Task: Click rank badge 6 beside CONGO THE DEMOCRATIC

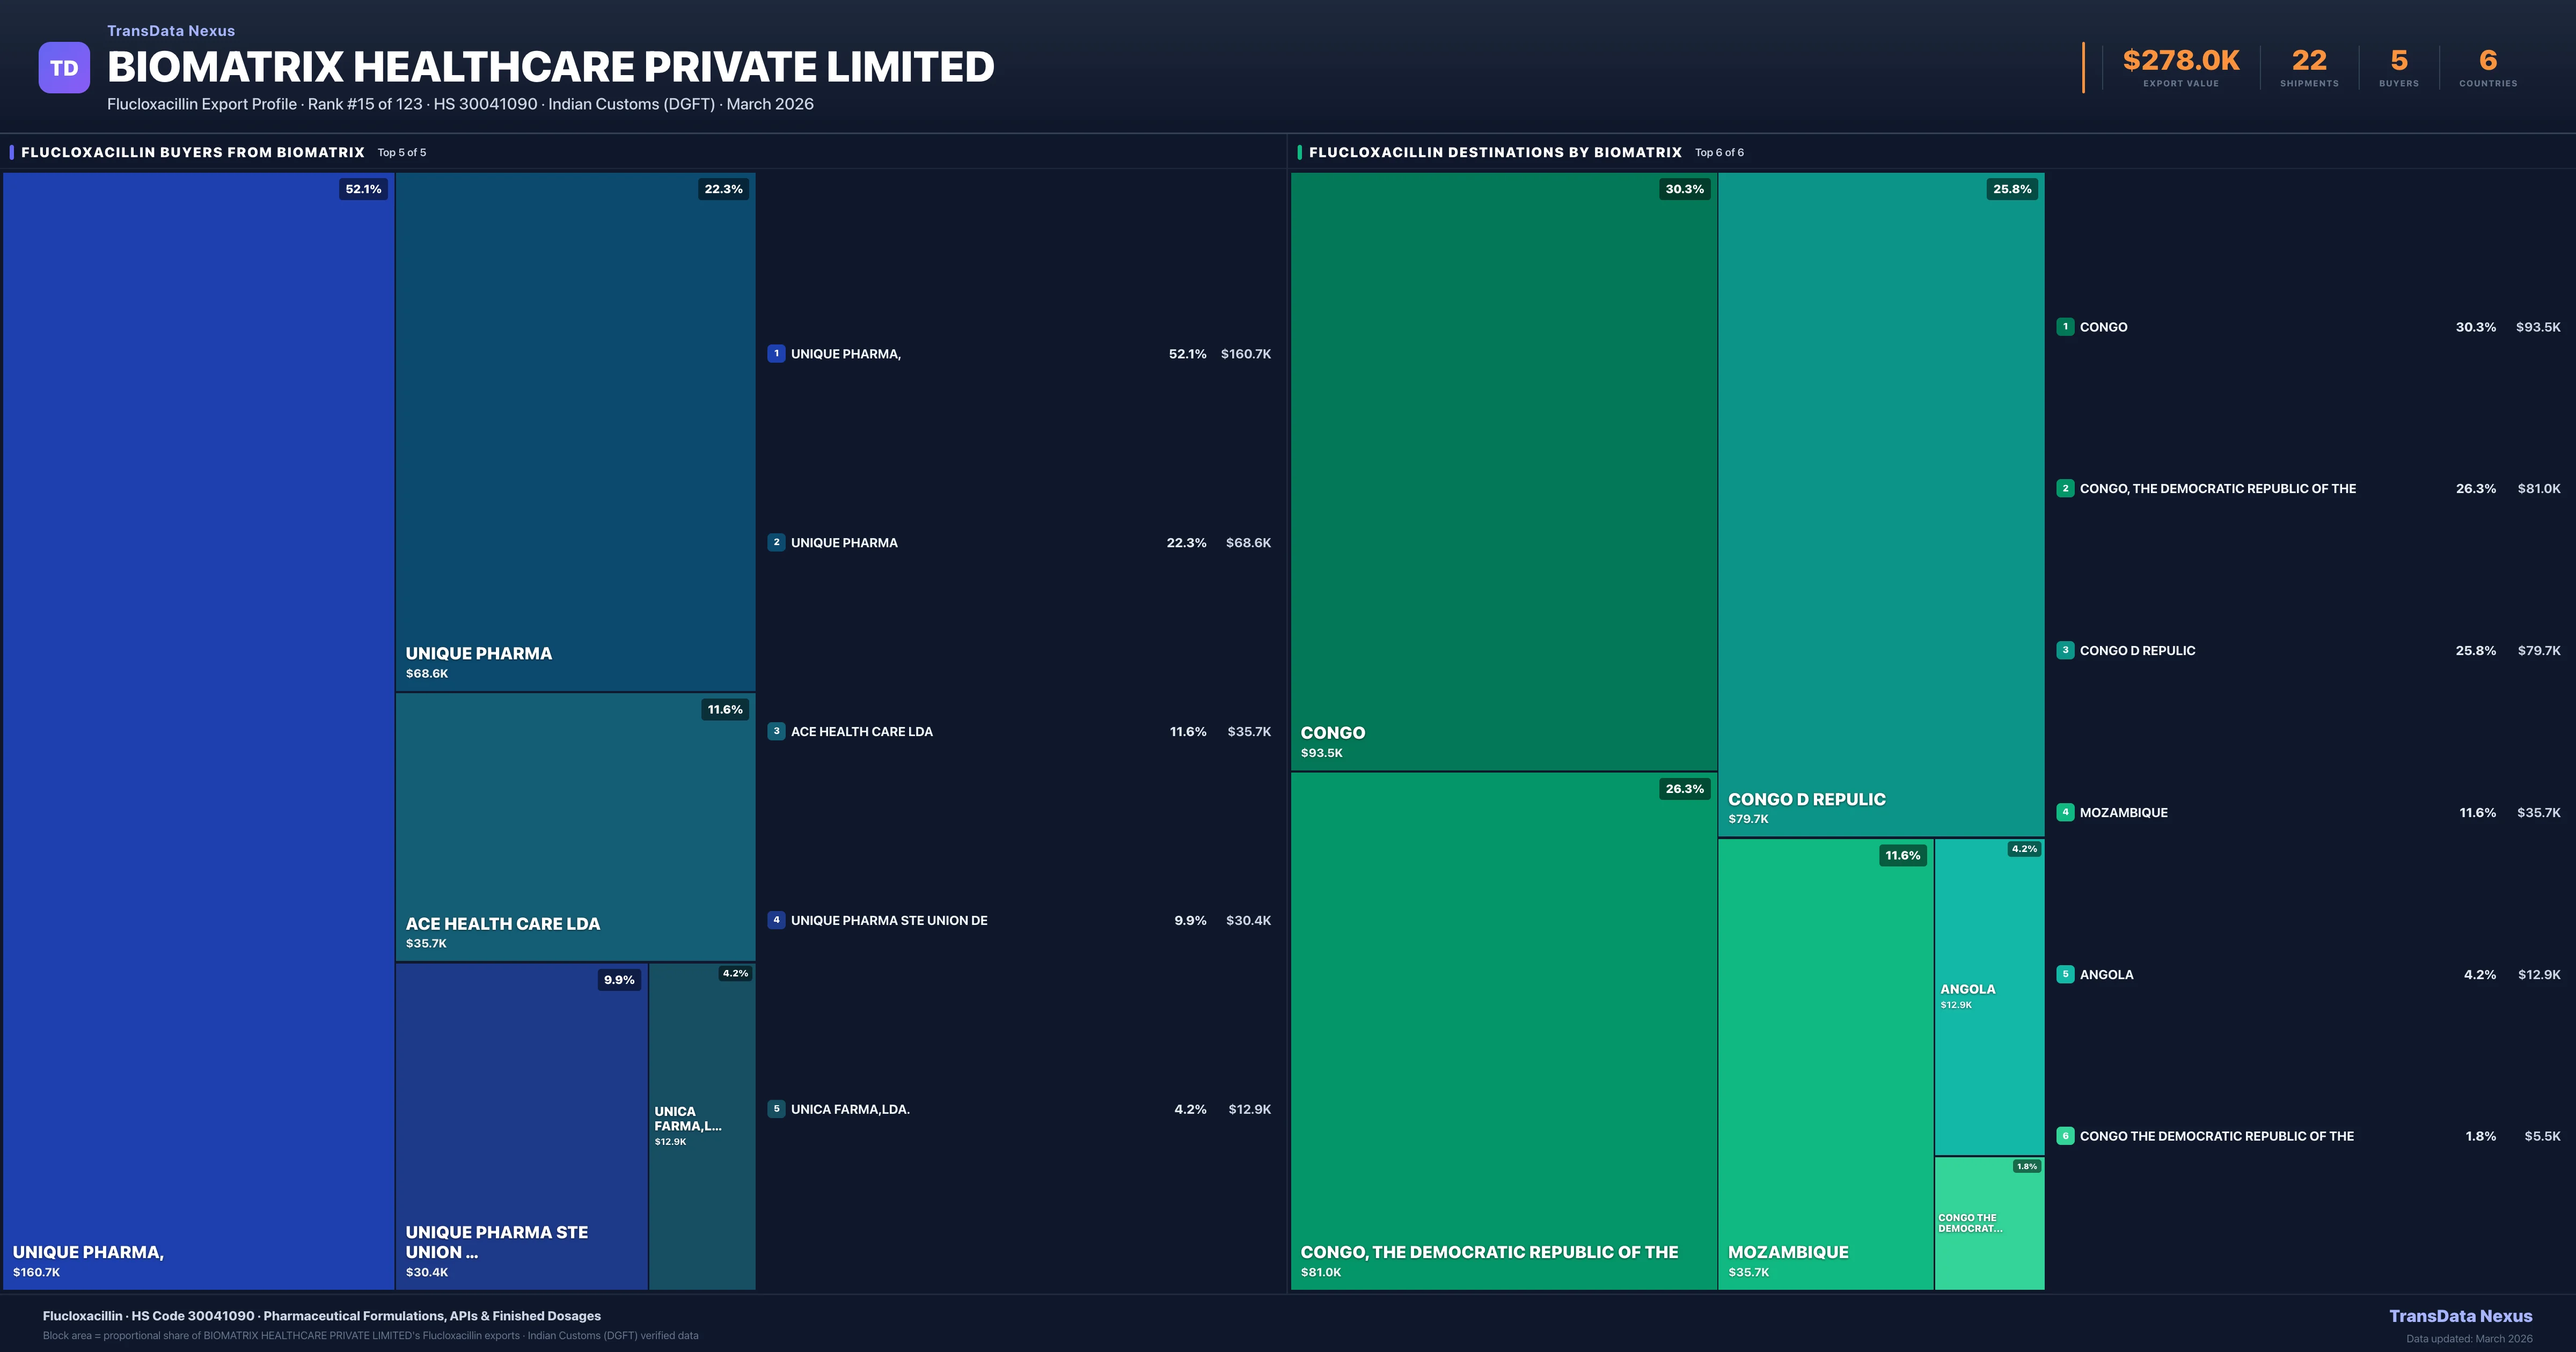Action: pyautogui.click(x=2065, y=1136)
